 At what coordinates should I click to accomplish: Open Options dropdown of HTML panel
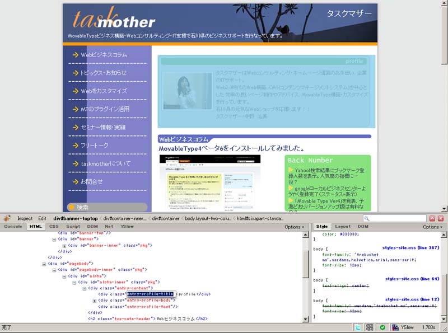(294, 227)
